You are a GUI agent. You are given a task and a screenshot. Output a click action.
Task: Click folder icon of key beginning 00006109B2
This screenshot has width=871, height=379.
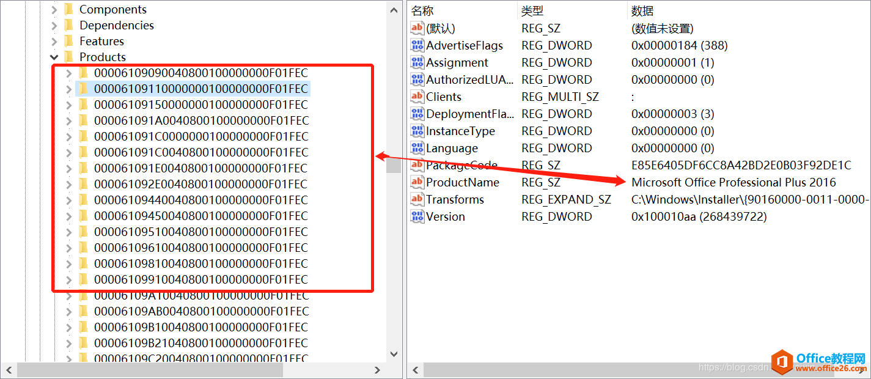(x=84, y=343)
